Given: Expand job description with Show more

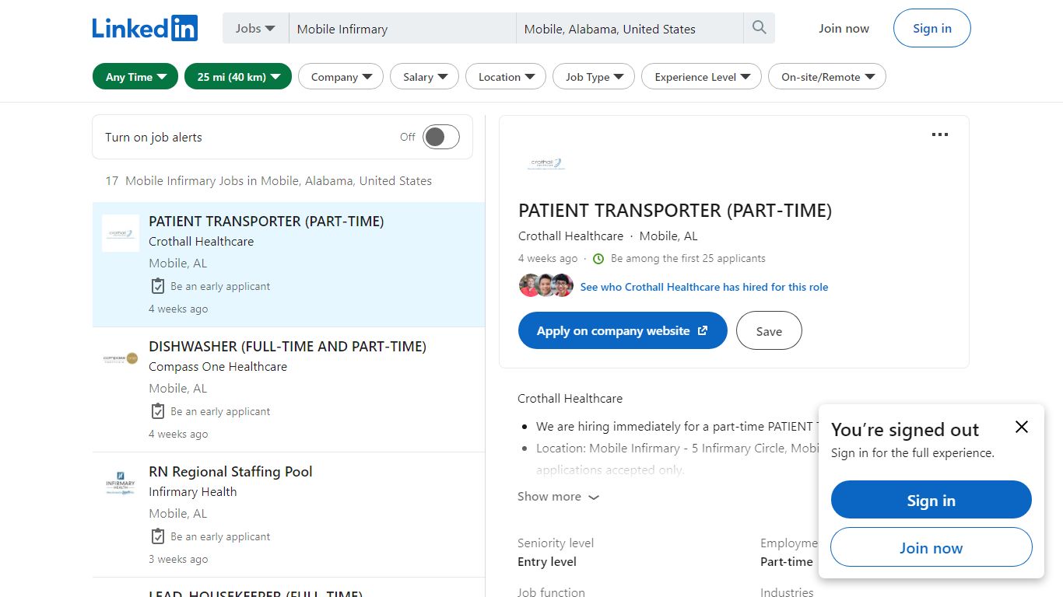Looking at the screenshot, I should [559, 497].
